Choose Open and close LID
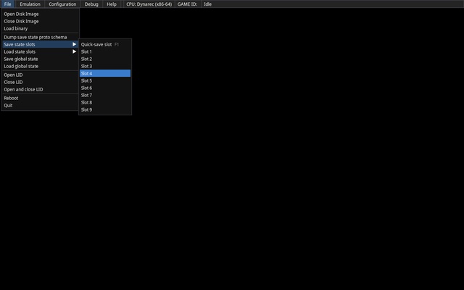Screen dimensions: 464x290 (40, 89)
